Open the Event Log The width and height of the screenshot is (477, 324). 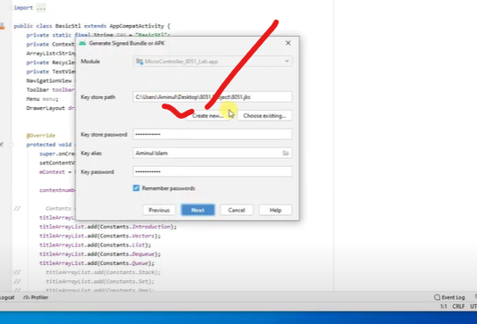pos(449,297)
